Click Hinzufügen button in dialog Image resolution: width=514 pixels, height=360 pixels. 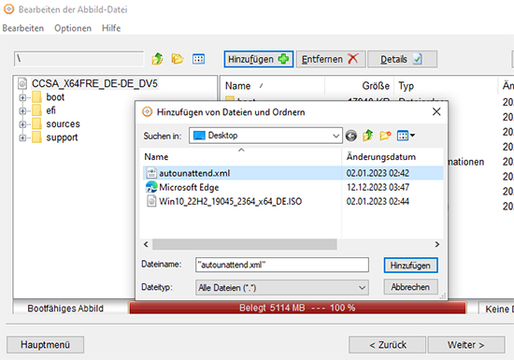coord(410,266)
